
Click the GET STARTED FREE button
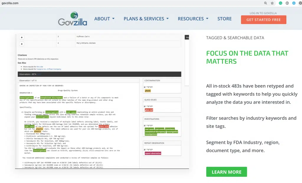point(263,20)
